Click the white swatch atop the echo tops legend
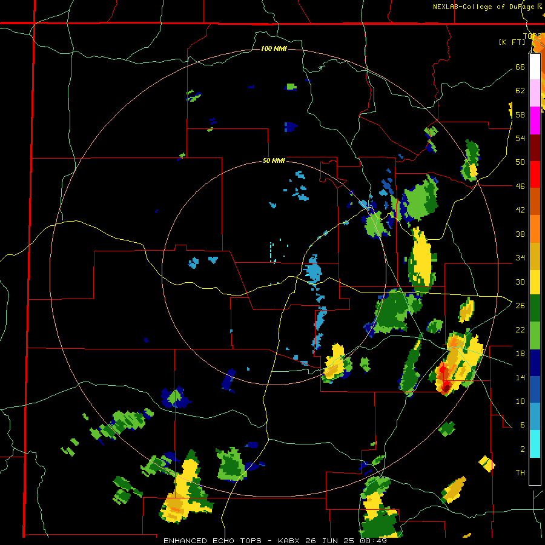The height and width of the screenshot is (545, 545). click(535, 67)
